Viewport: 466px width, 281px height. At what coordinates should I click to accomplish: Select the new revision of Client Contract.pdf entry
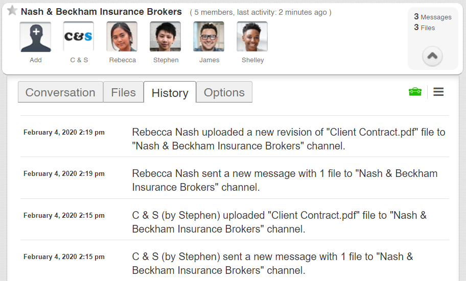[288, 139]
